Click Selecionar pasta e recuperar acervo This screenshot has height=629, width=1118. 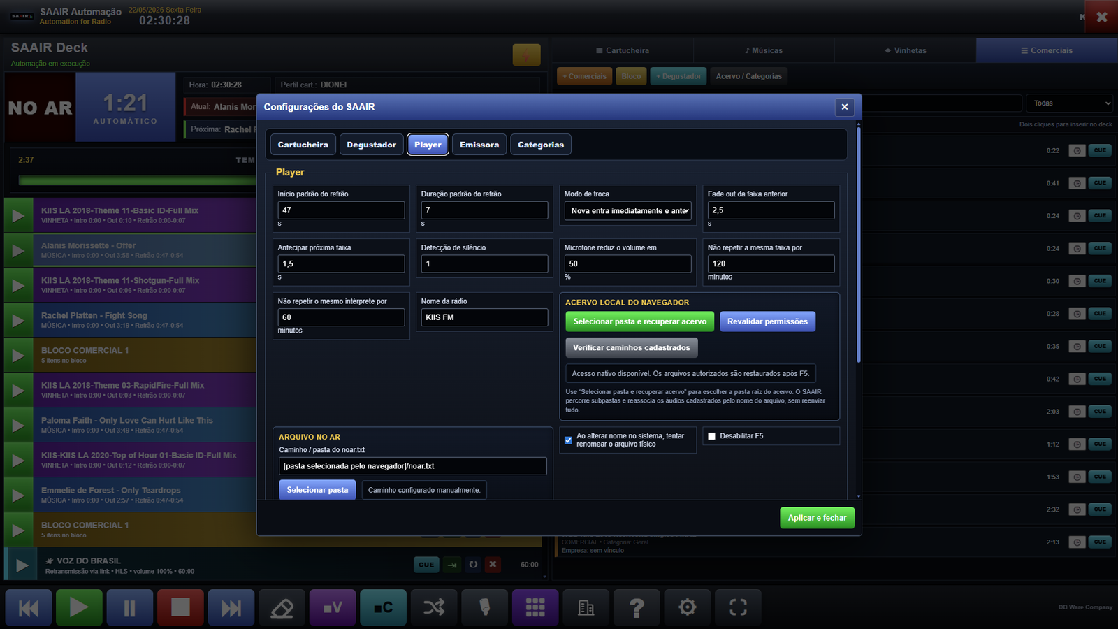640,321
